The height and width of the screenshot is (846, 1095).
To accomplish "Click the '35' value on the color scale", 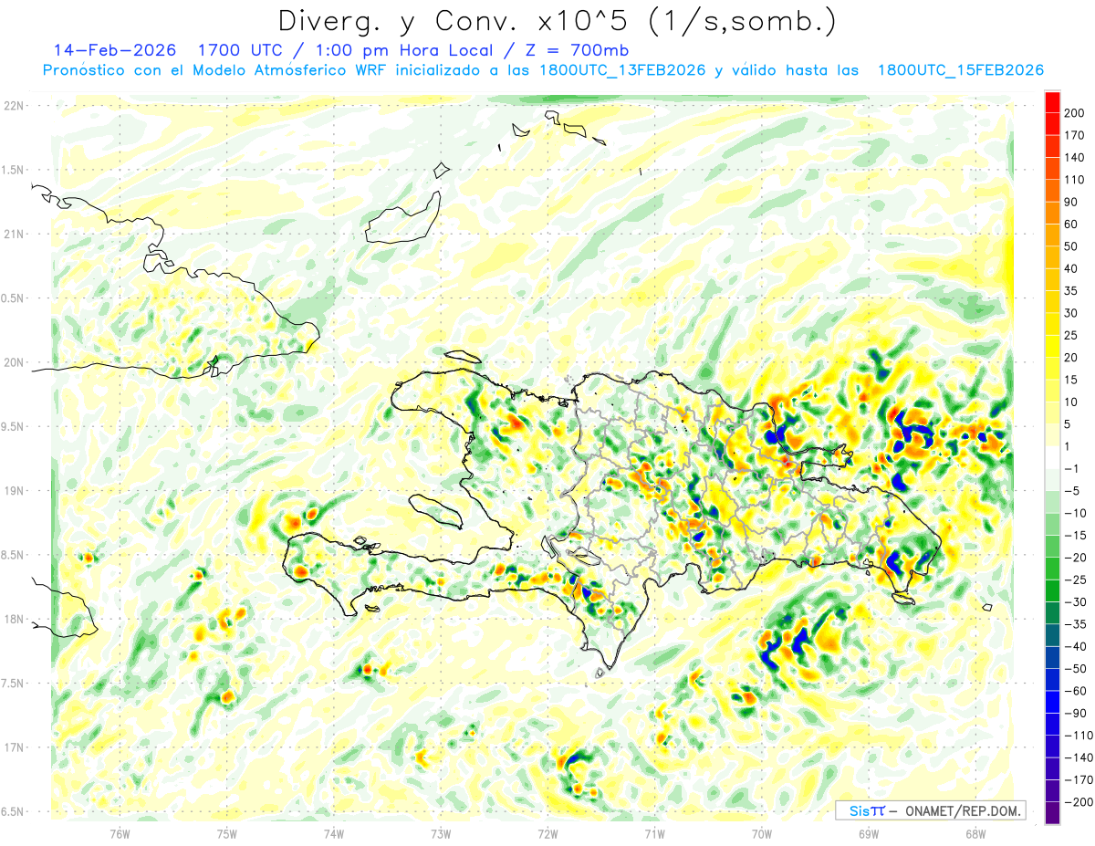I will pyautogui.click(x=1072, y=291).
